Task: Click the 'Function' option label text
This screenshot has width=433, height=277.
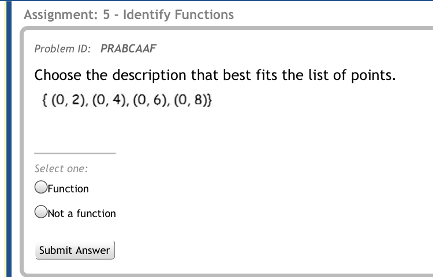Action: 69,189
